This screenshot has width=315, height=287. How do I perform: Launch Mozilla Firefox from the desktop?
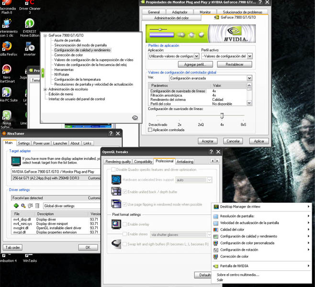(7, 48)
